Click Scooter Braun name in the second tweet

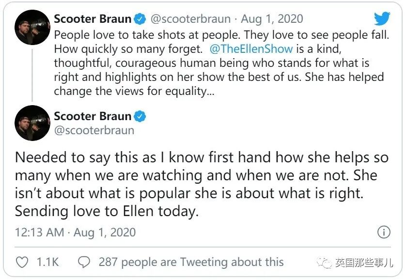(x=93, y=116)
